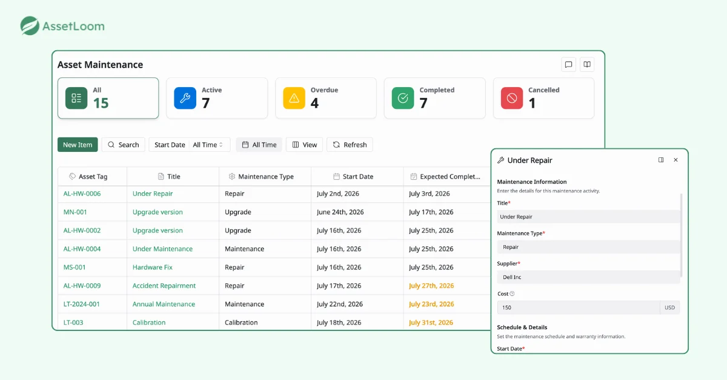Image resolution: width=727 pixels, height=380 pixels.
Task: Open the Under Maintenance title link
Action: [162, 249]
